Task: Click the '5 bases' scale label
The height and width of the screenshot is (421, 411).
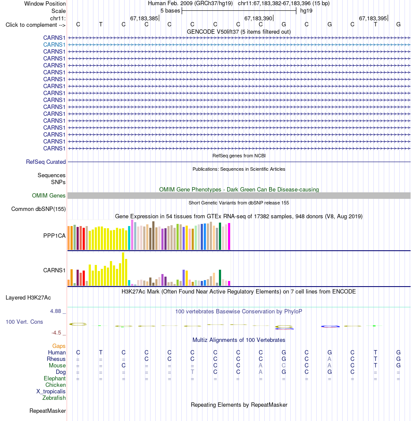Action: pyautogui.click(x=170, y=11)
